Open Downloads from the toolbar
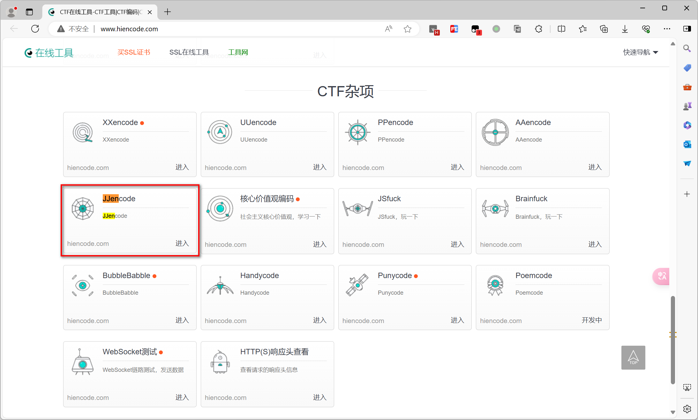The width and height of the screenshot is (698, 420). (x=625, y=29)
